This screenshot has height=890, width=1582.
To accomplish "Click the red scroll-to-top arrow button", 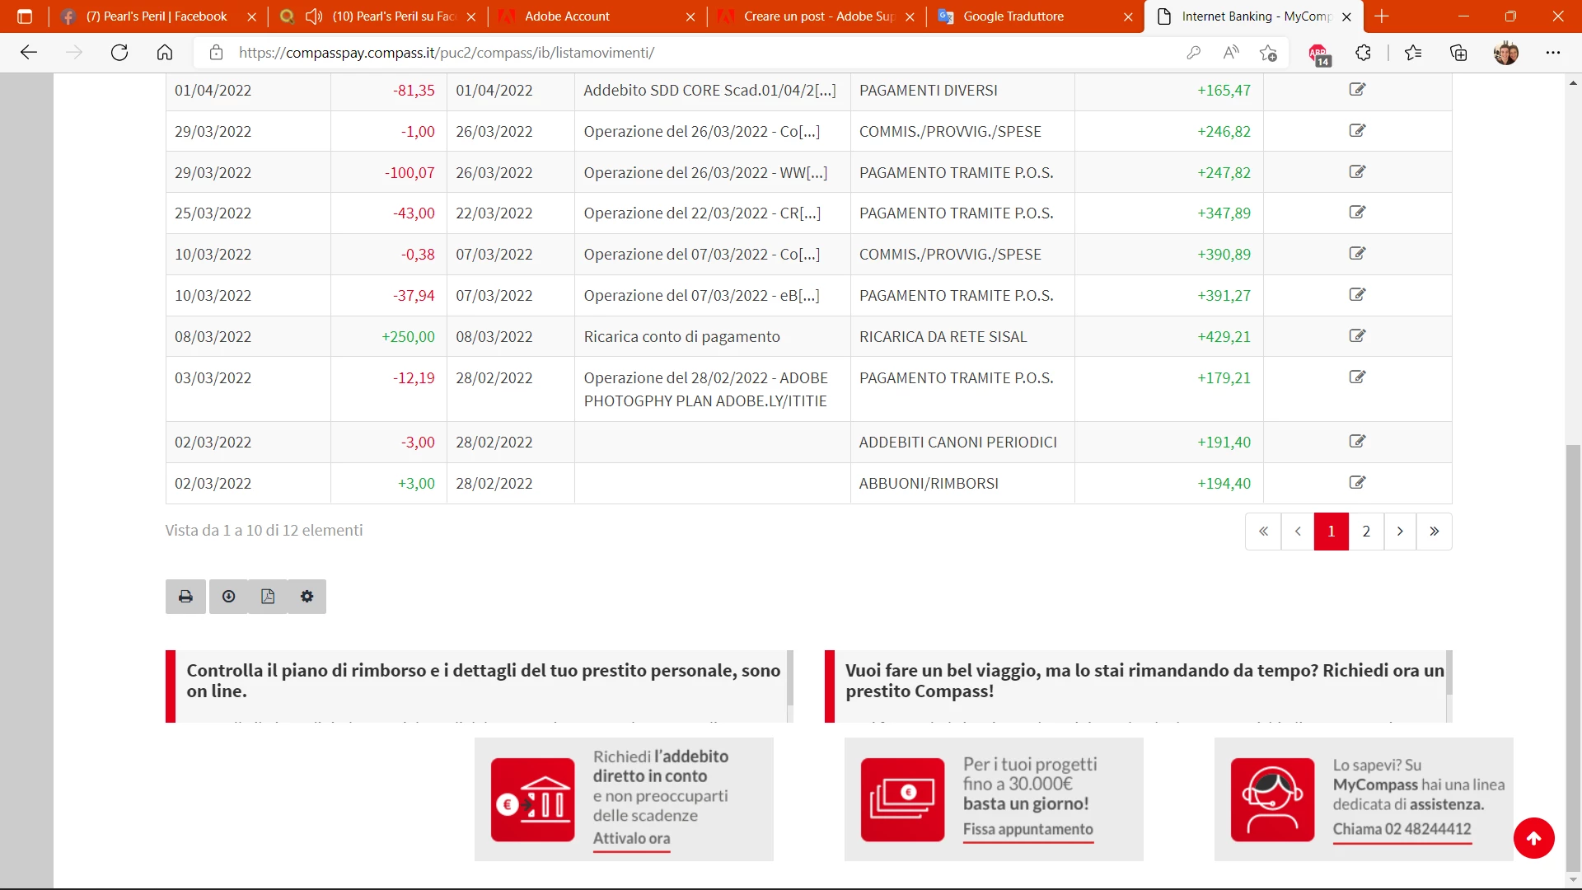I will point(1533,838).
